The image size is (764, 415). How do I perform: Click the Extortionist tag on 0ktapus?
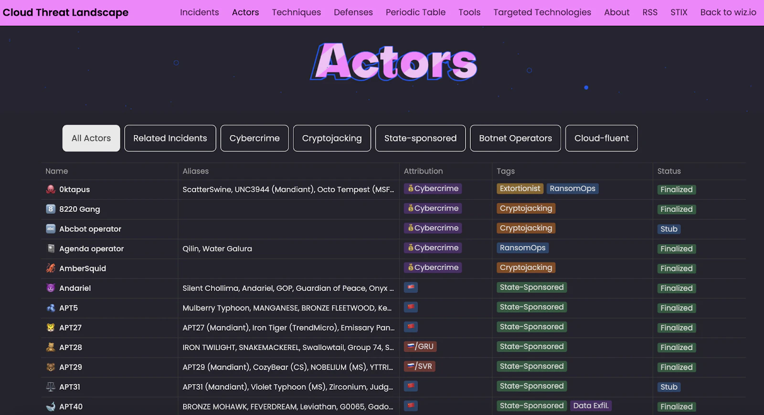coord(520,188)
